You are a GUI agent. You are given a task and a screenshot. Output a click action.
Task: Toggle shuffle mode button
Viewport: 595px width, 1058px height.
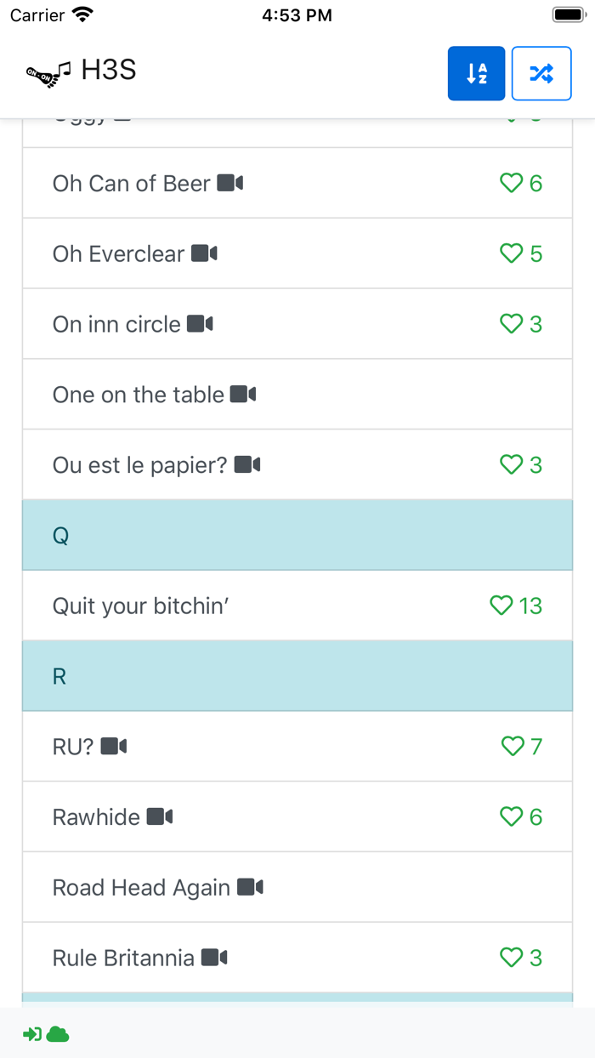541,73
